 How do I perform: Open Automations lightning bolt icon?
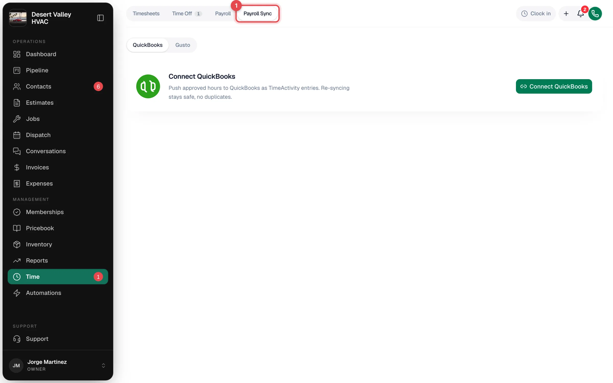pos(17,293)
